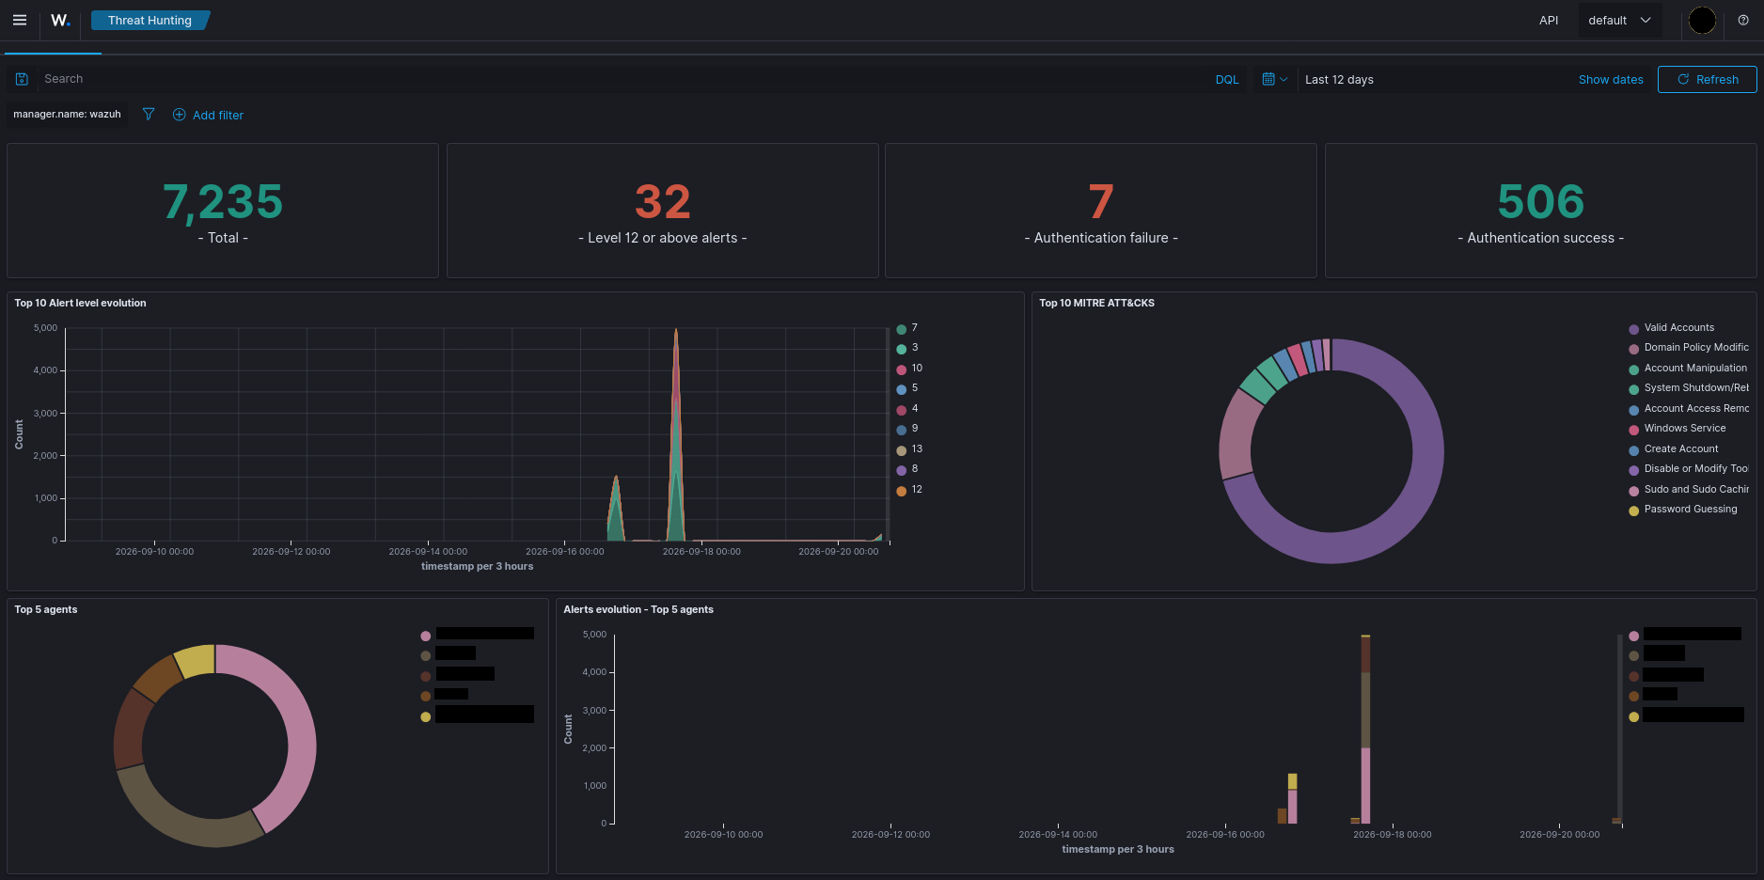The image size is (1764, 880).
Task: Toggle alert level 7 legend item
Action: (907, 328)
